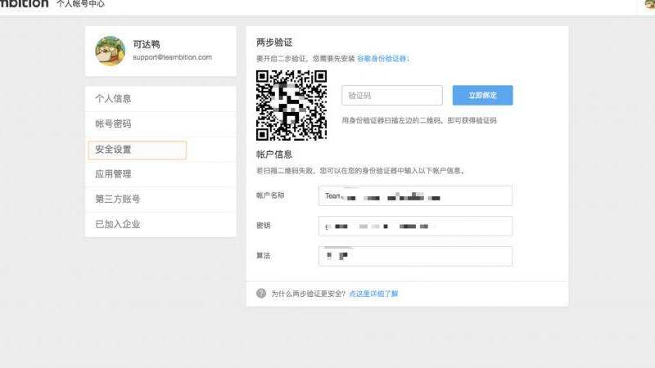Click the Teambition logo in header
This screenshot has height=368, width=655.
pyautogui.click(x=25, y=3)
